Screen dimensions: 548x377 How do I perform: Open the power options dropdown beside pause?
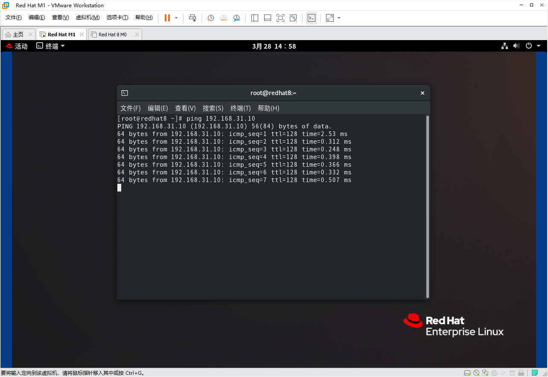[176, 18]
